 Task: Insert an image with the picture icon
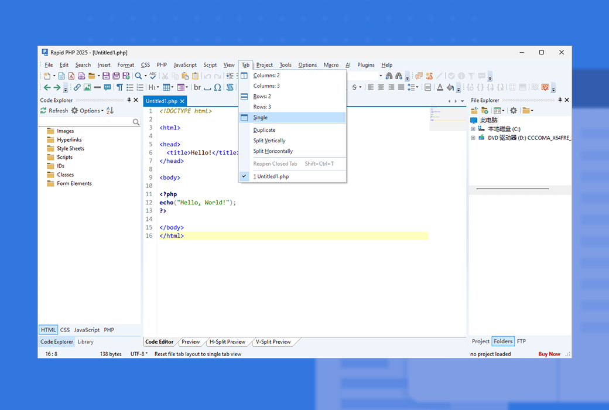(x=87, y=87)
